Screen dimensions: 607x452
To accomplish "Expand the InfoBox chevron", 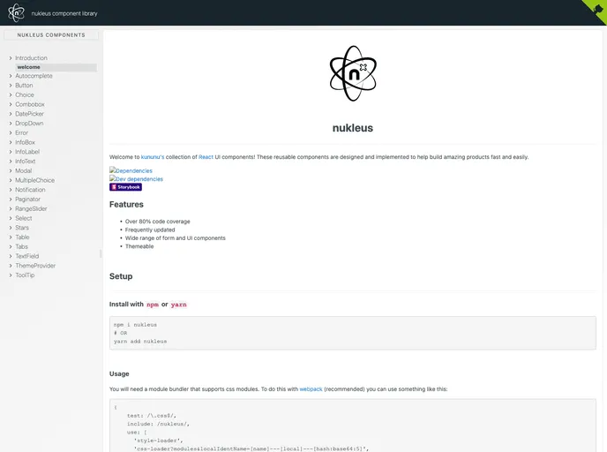I will pos(11,142).
